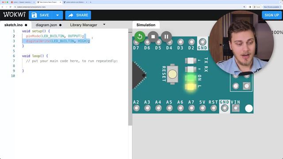Reload the page with the browser refresh icon

point(10,7)
